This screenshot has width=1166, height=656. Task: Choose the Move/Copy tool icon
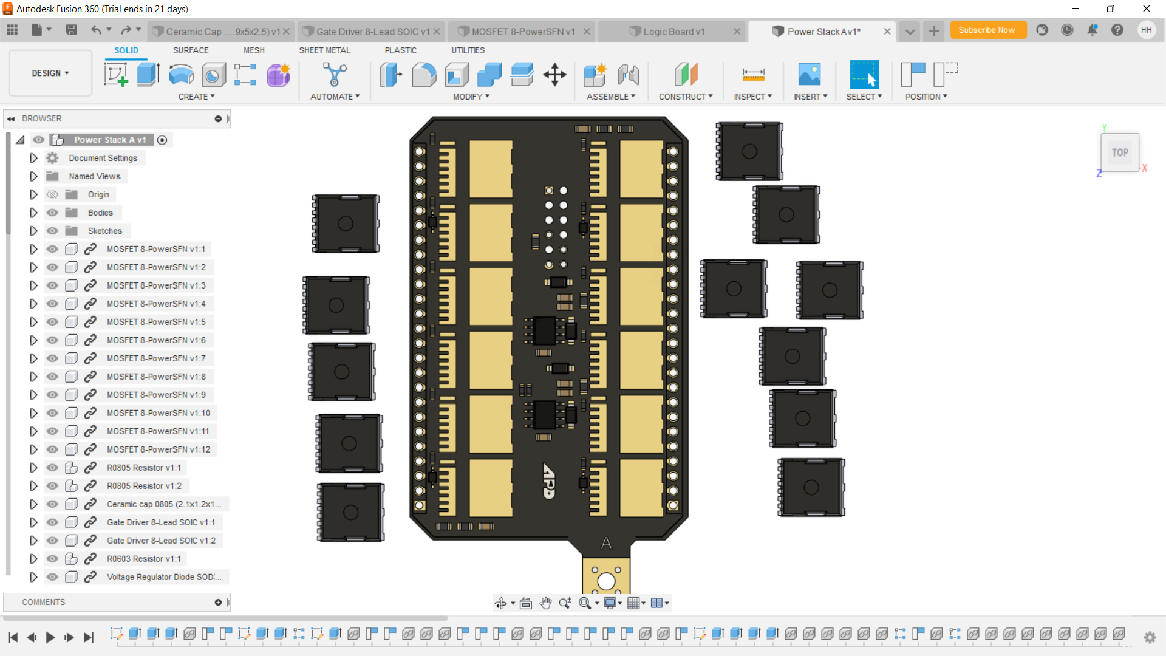click(x=554, y=75)
